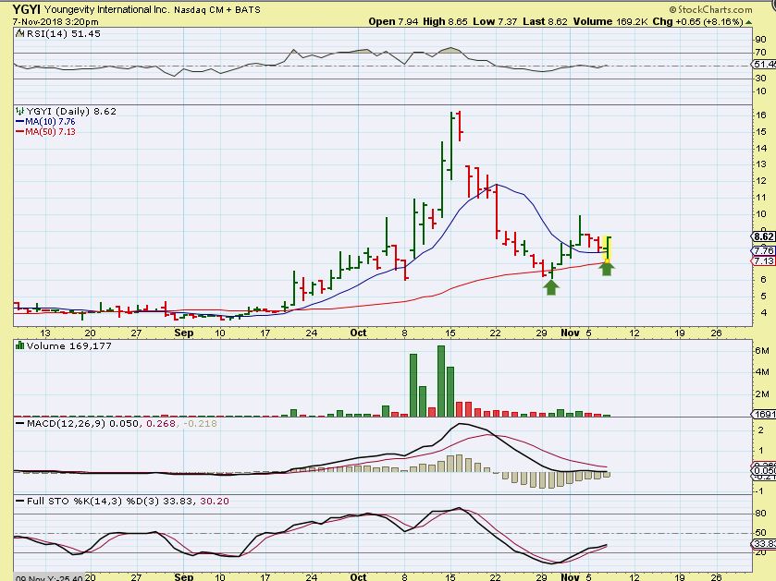Click the price-bars icon beside YGYI (Daily)
776x581 pixels.
point(19,111)
